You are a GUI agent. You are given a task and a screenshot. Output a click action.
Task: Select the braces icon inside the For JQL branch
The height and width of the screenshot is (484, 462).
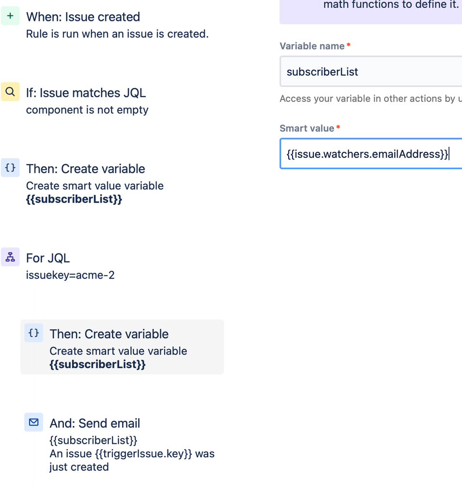(33, 333)
